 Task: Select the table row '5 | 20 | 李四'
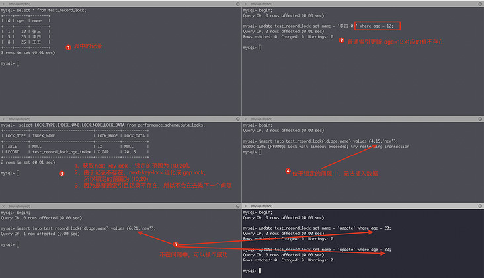point(26,37)
